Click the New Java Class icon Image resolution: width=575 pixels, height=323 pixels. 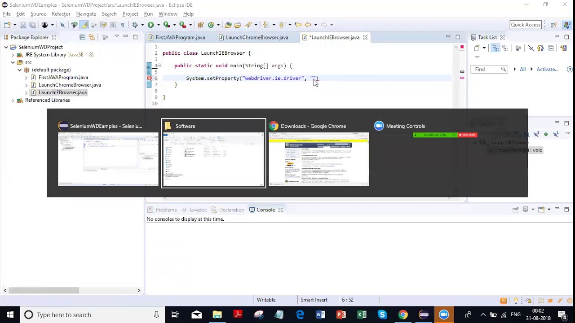tap(211, 25)
